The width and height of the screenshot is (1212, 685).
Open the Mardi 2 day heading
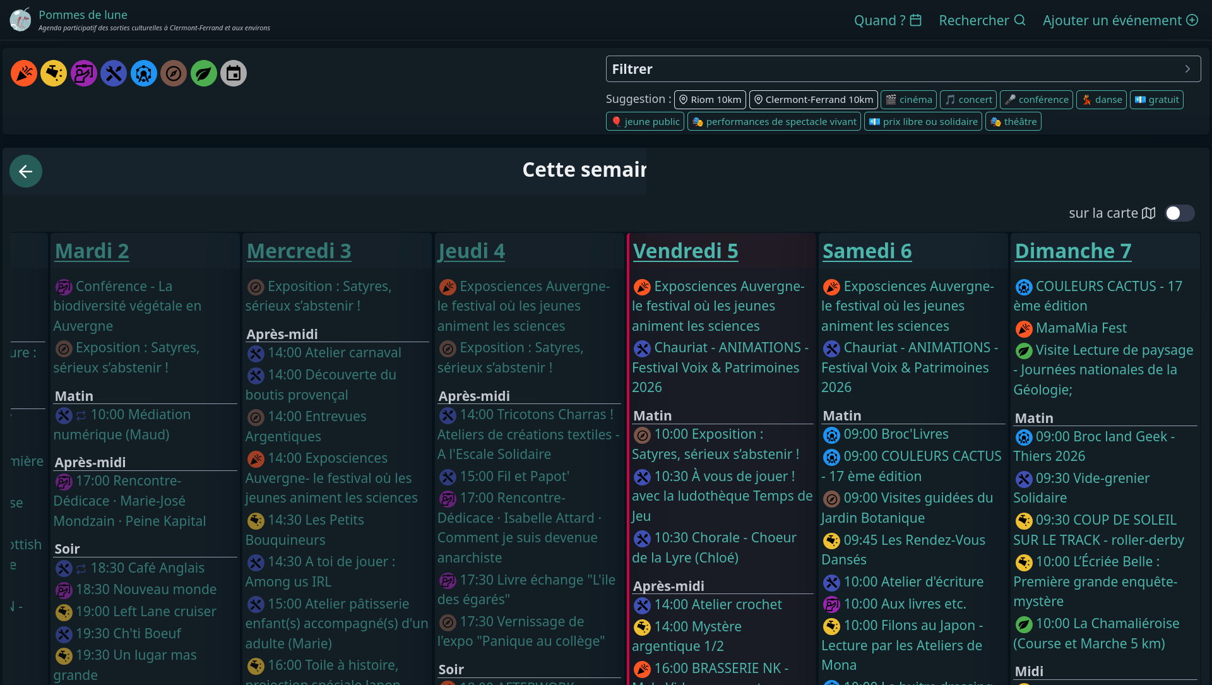click(x=92, y=251)
